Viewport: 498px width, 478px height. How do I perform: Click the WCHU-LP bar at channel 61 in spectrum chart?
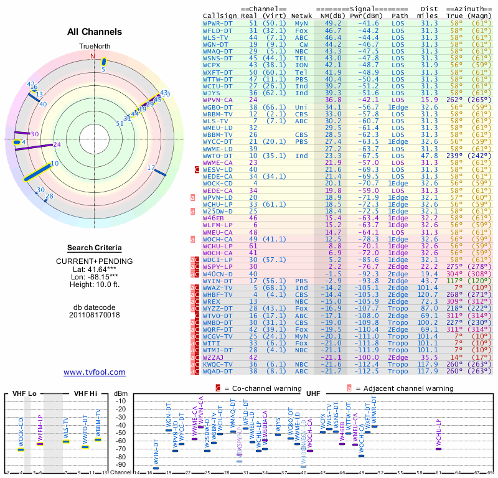point(439,449)
